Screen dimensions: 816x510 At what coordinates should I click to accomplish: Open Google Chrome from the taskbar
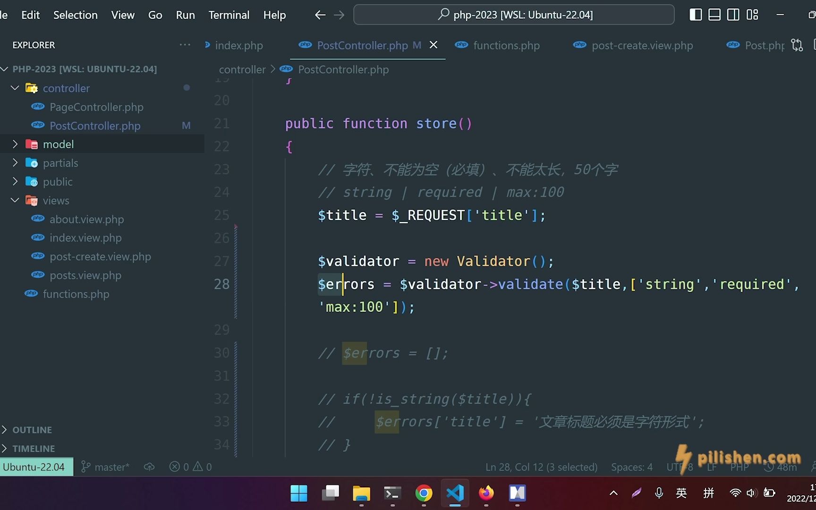(x=424, y=494)
